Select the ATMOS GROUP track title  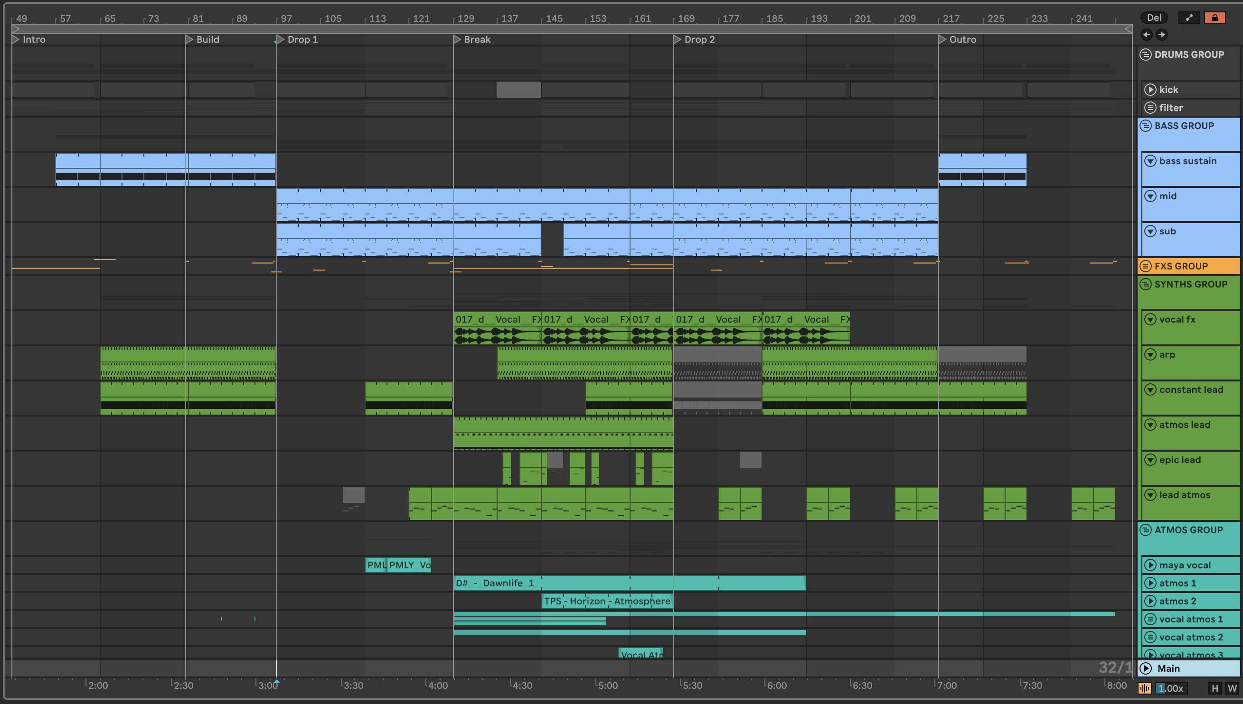(x=1188, y=530)
